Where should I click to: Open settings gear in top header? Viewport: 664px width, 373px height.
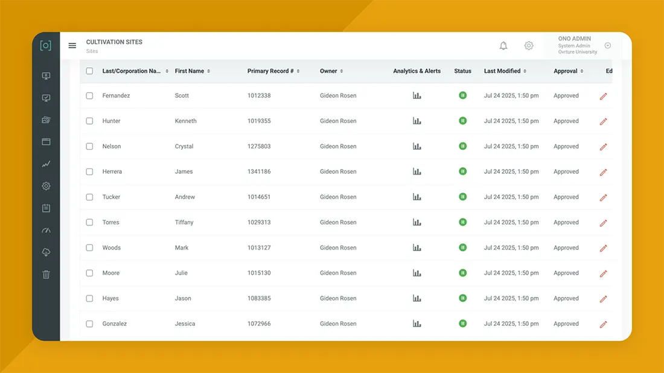(529, 45)
